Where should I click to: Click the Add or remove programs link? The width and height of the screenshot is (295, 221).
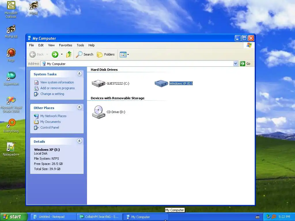[x=57, y=88]
